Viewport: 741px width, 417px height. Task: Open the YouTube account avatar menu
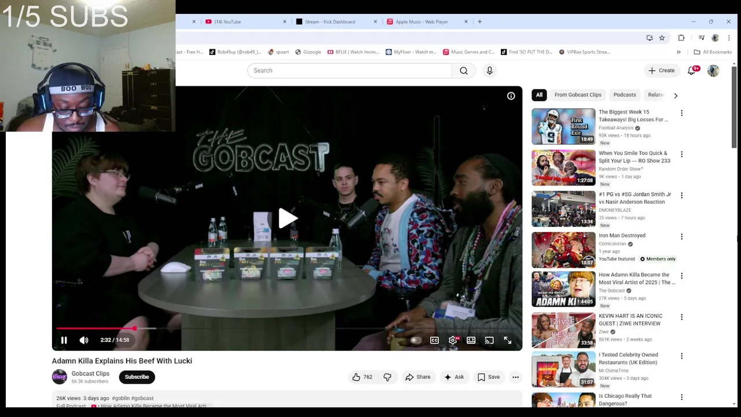[x=713, y=71]
